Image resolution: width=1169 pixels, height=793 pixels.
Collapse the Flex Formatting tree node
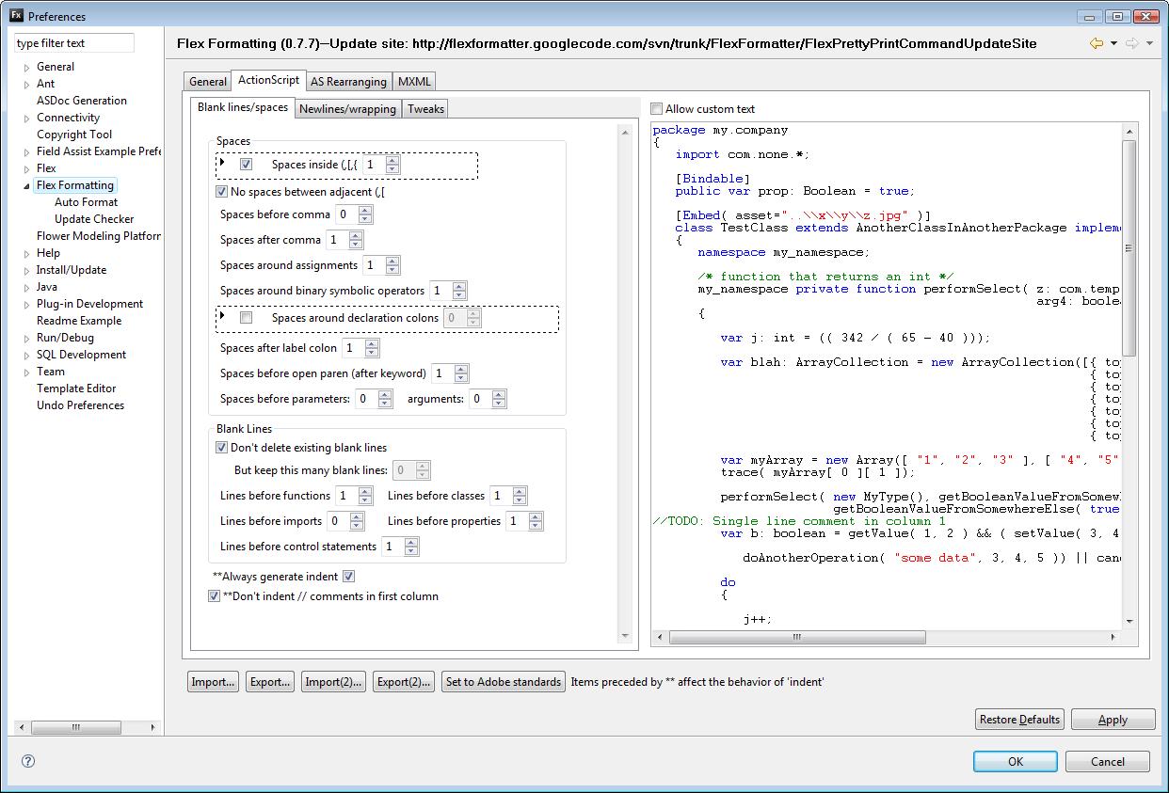[26, 186]
